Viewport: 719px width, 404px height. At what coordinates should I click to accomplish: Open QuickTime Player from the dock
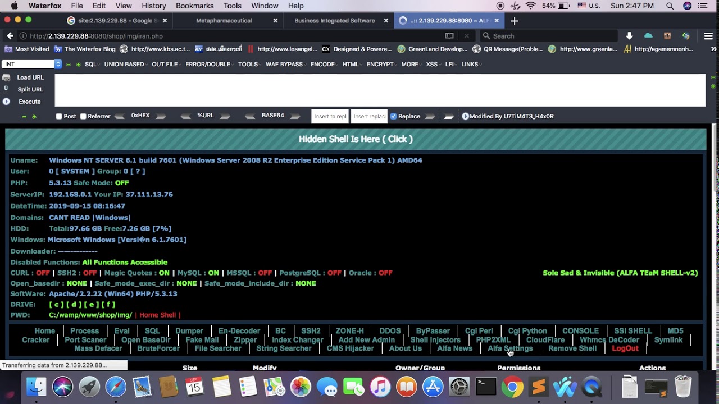click(x=591, y=387)
